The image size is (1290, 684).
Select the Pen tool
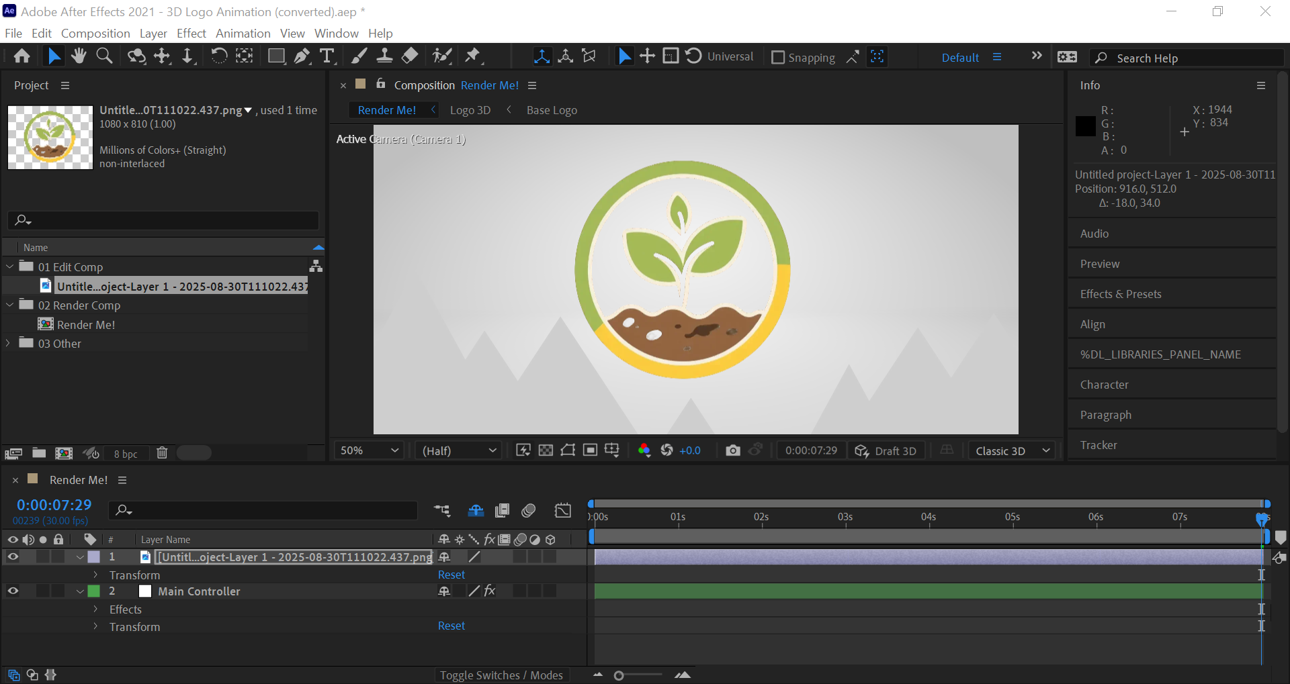(x=302, y=56)
